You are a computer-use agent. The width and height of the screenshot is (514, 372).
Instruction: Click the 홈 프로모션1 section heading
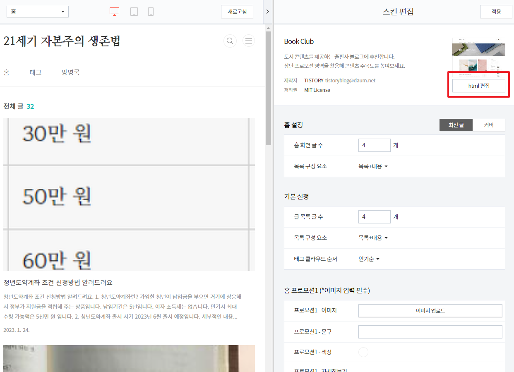(327, 290)
